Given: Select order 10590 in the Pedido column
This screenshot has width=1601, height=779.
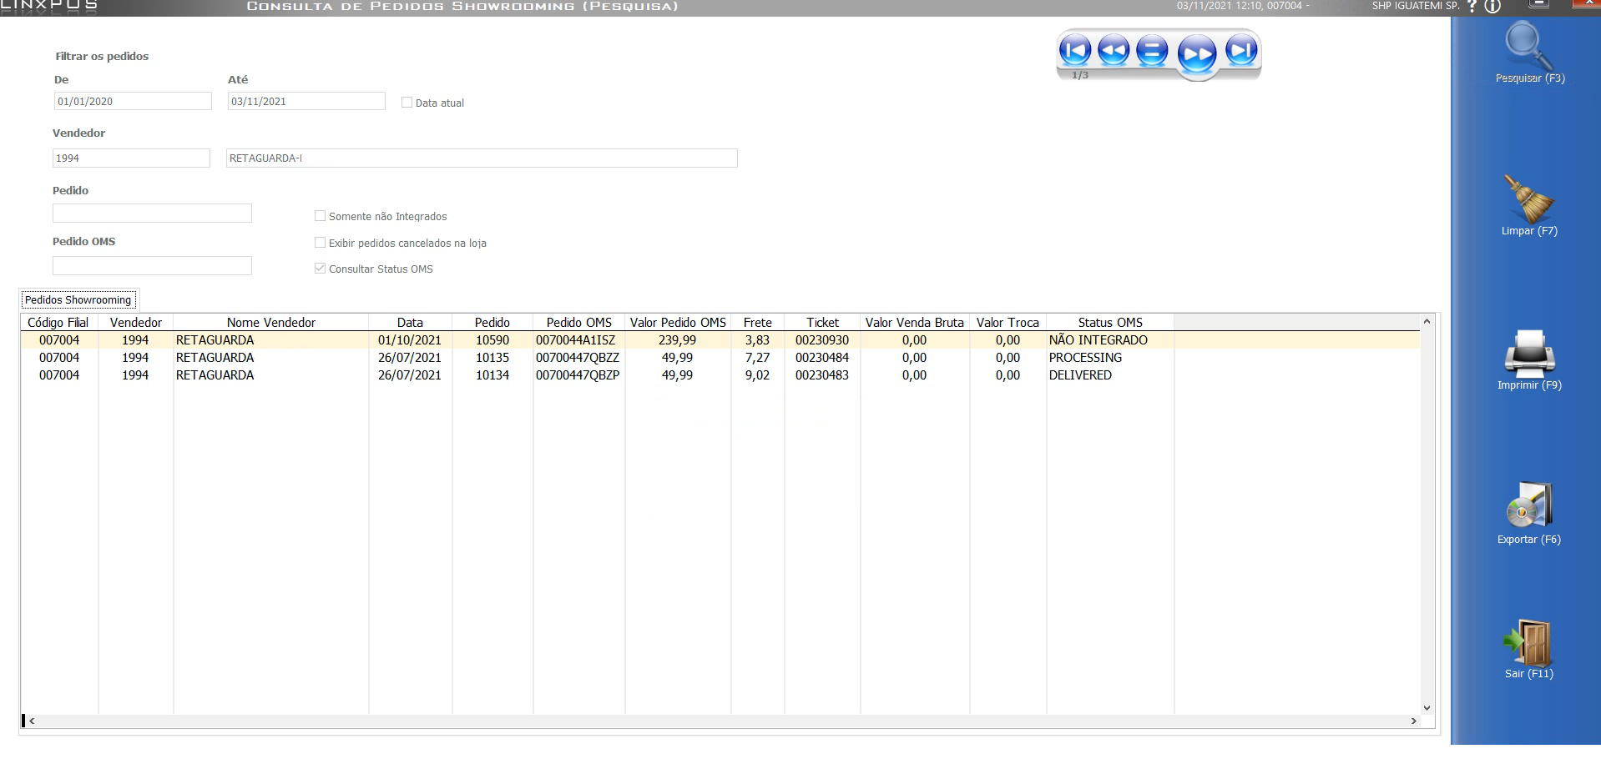Looking at the screenshot, I should (492, 340).
